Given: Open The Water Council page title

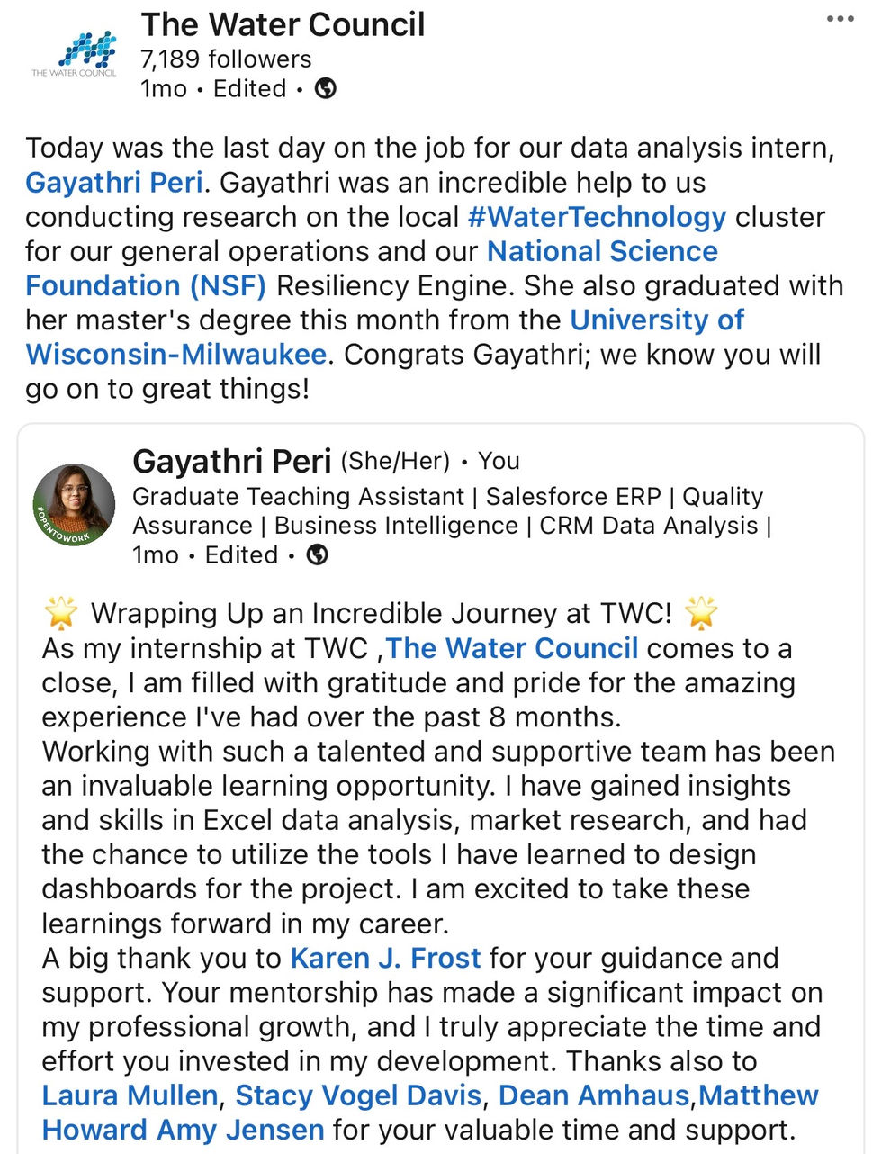Looking at the screenshot, I should (x=283, y=24).
